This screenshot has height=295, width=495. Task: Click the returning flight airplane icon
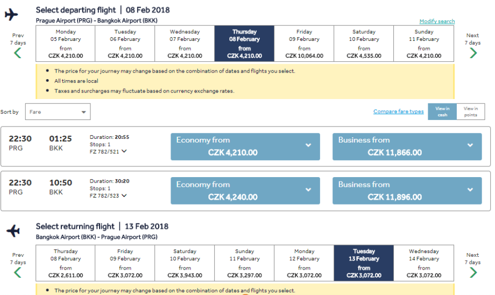pyautogui.click(x=13, y=231)
